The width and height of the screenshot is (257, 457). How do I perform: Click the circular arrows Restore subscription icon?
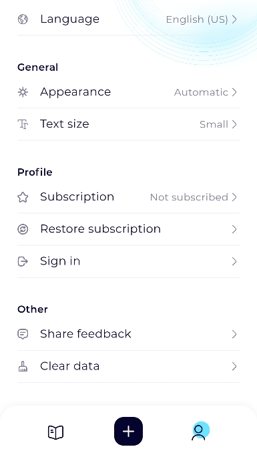pos(23,229)
